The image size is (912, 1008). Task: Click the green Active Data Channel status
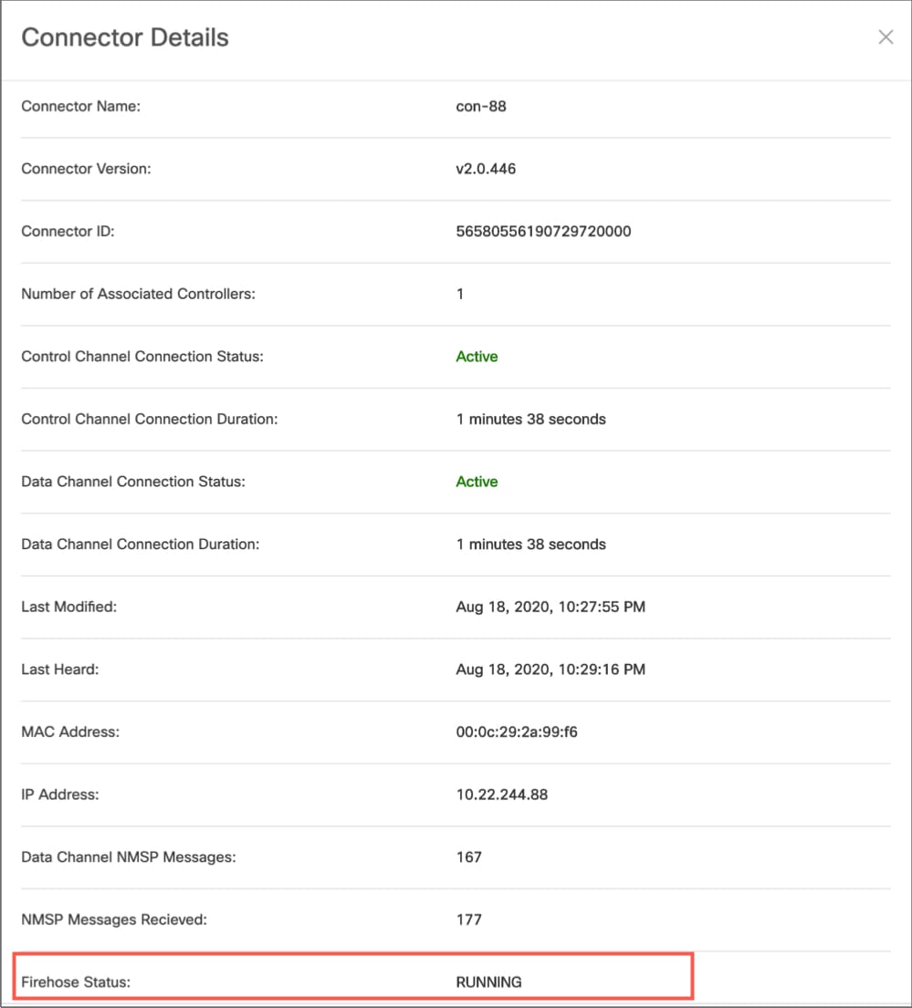[477, 482]
